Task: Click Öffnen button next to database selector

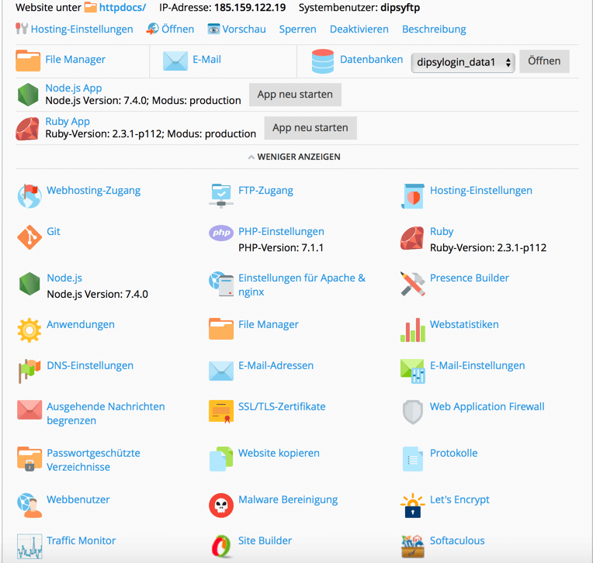Action: pos(544,61)
